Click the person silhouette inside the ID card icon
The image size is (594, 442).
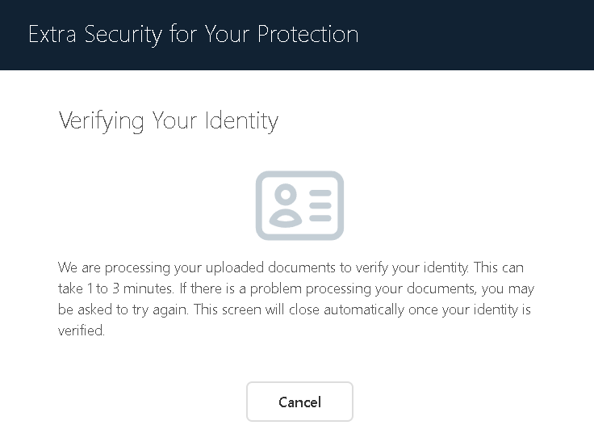pos(284,206)
